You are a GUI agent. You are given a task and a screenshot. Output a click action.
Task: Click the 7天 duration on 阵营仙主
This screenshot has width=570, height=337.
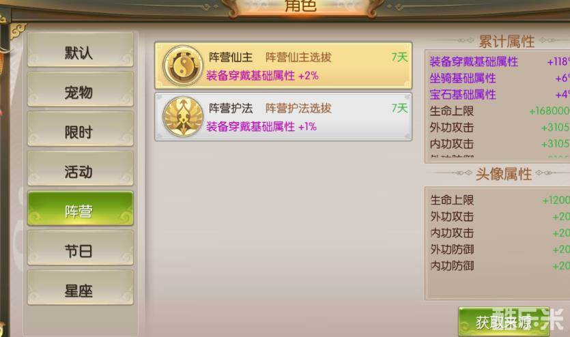click(399, 57)
